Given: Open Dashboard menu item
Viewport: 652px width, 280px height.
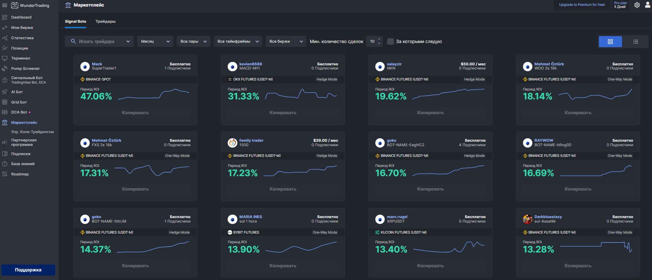Looking at the screenshot, I should [21, 17].
